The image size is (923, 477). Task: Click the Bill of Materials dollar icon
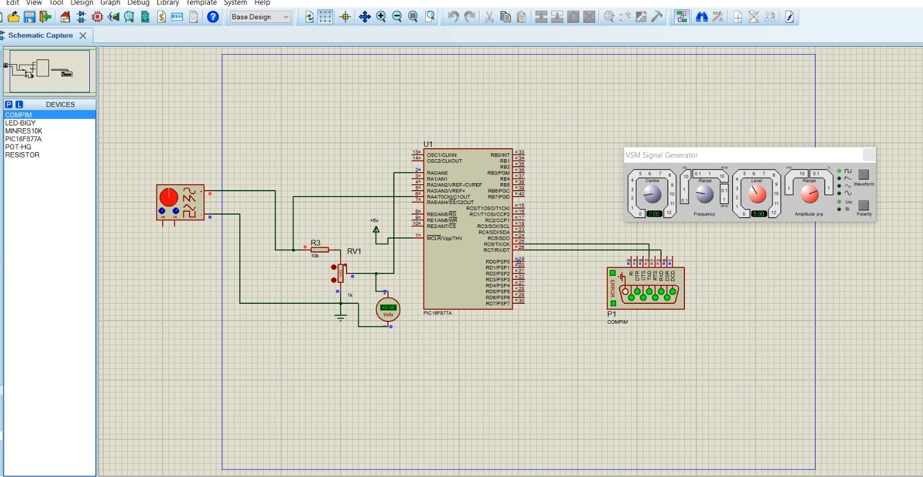pyautogui.click(x=162, y=17)
